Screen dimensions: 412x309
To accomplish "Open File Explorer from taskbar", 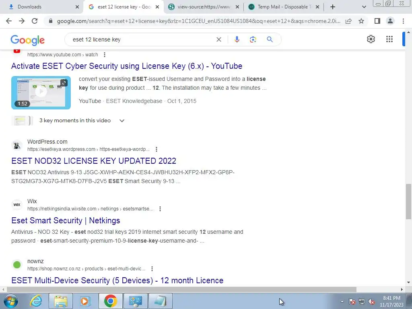I will (x=61, y=301).
